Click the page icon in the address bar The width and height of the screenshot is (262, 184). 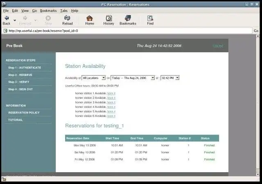click(x=5, y=31)
